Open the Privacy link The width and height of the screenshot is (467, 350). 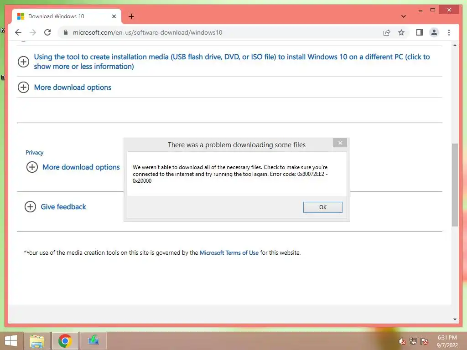[x=35, y=152]
